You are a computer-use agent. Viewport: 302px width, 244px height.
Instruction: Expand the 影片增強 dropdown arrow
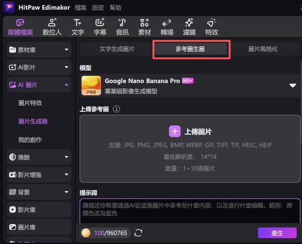(67, 175)
